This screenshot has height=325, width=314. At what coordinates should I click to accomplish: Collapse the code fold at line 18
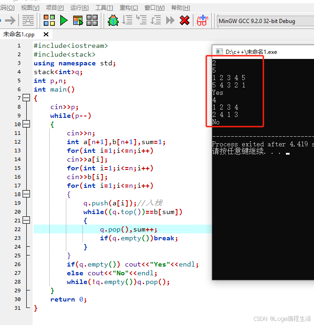coord(26,194)
